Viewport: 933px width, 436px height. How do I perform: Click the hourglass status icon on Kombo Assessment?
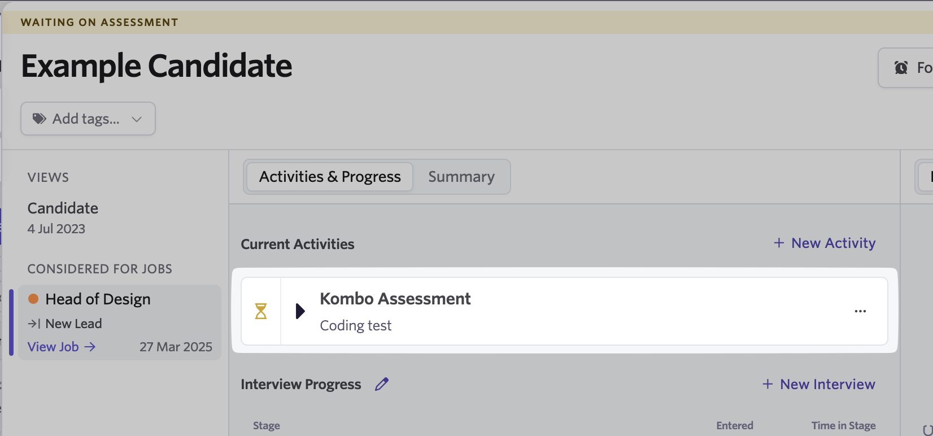261,311
